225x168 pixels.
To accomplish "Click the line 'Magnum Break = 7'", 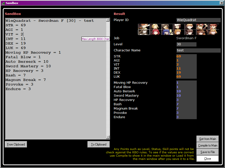I will coord(26,80).
